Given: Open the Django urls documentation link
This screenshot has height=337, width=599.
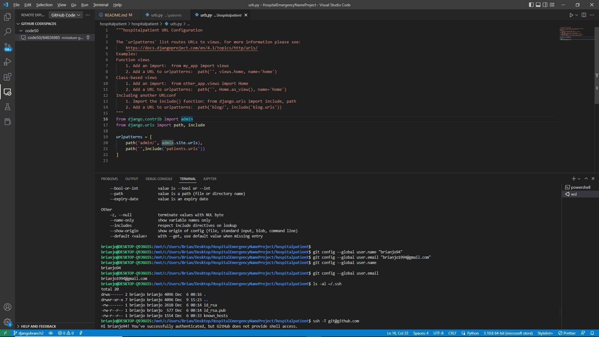Looking at the screenshot, I should [x=192, y=48].
